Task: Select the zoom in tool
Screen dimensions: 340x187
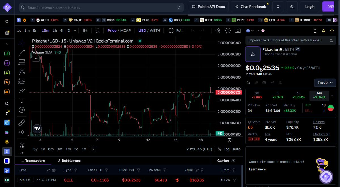Action: tap(22, 132)
